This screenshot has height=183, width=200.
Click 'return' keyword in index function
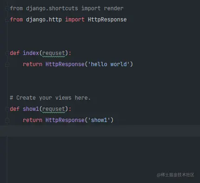32,64
